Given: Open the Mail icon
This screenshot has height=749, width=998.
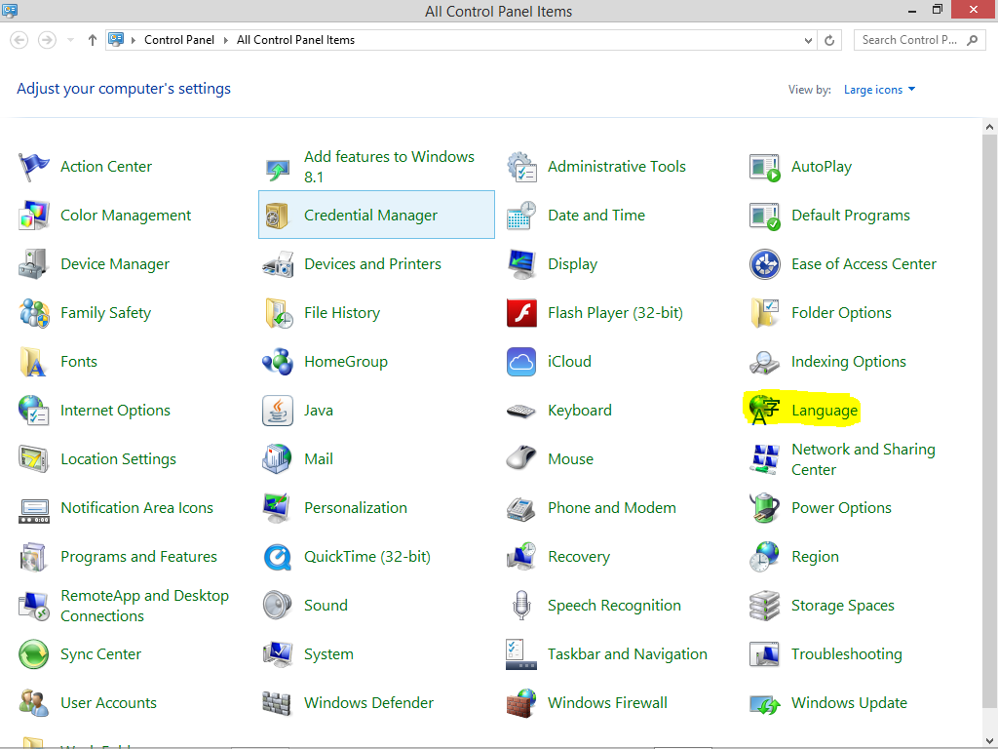Looking at the screenshot, I should coord(278,459).
